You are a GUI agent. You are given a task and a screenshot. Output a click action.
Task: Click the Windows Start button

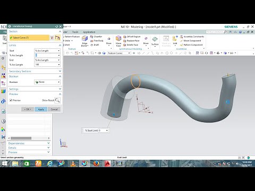(x=4, y=163)
